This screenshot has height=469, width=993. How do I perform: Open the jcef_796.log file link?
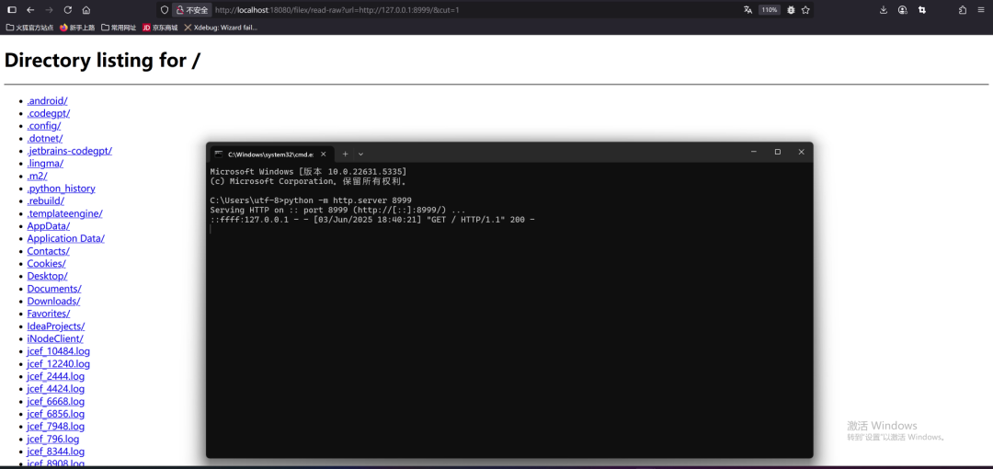(x=53, y=439)
